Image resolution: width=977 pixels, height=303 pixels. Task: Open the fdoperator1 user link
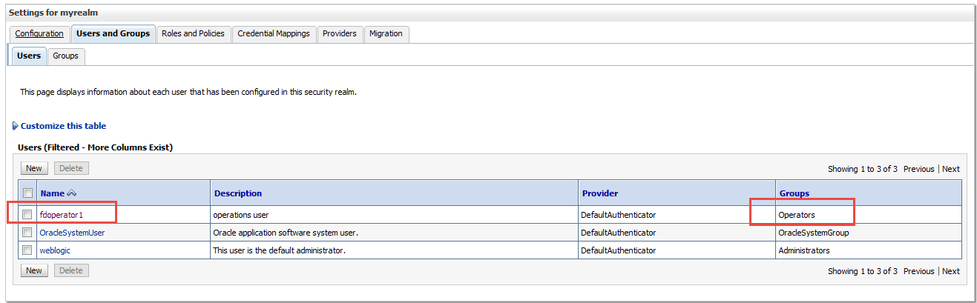pyautogui.click(x=62, y=215)
